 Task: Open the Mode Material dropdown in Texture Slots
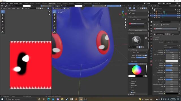(x=141, y=20)
